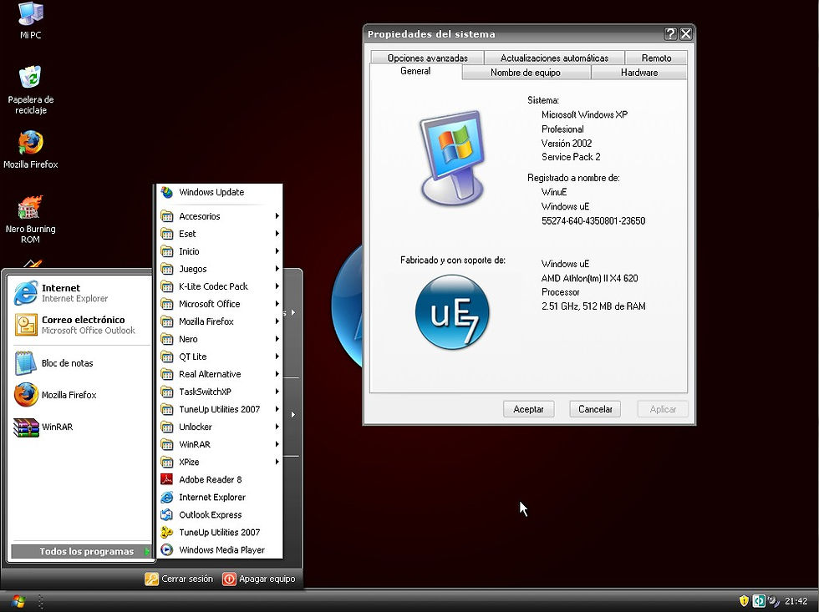Open Unlocker folder entry
819x612 pixels.
[219, 427]
